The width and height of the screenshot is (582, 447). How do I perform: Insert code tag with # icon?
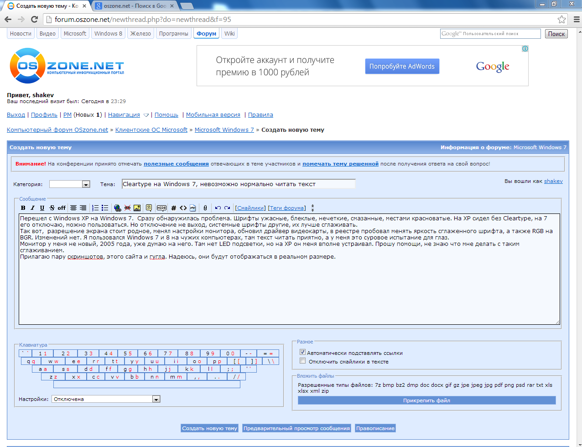tap(174, 208)
